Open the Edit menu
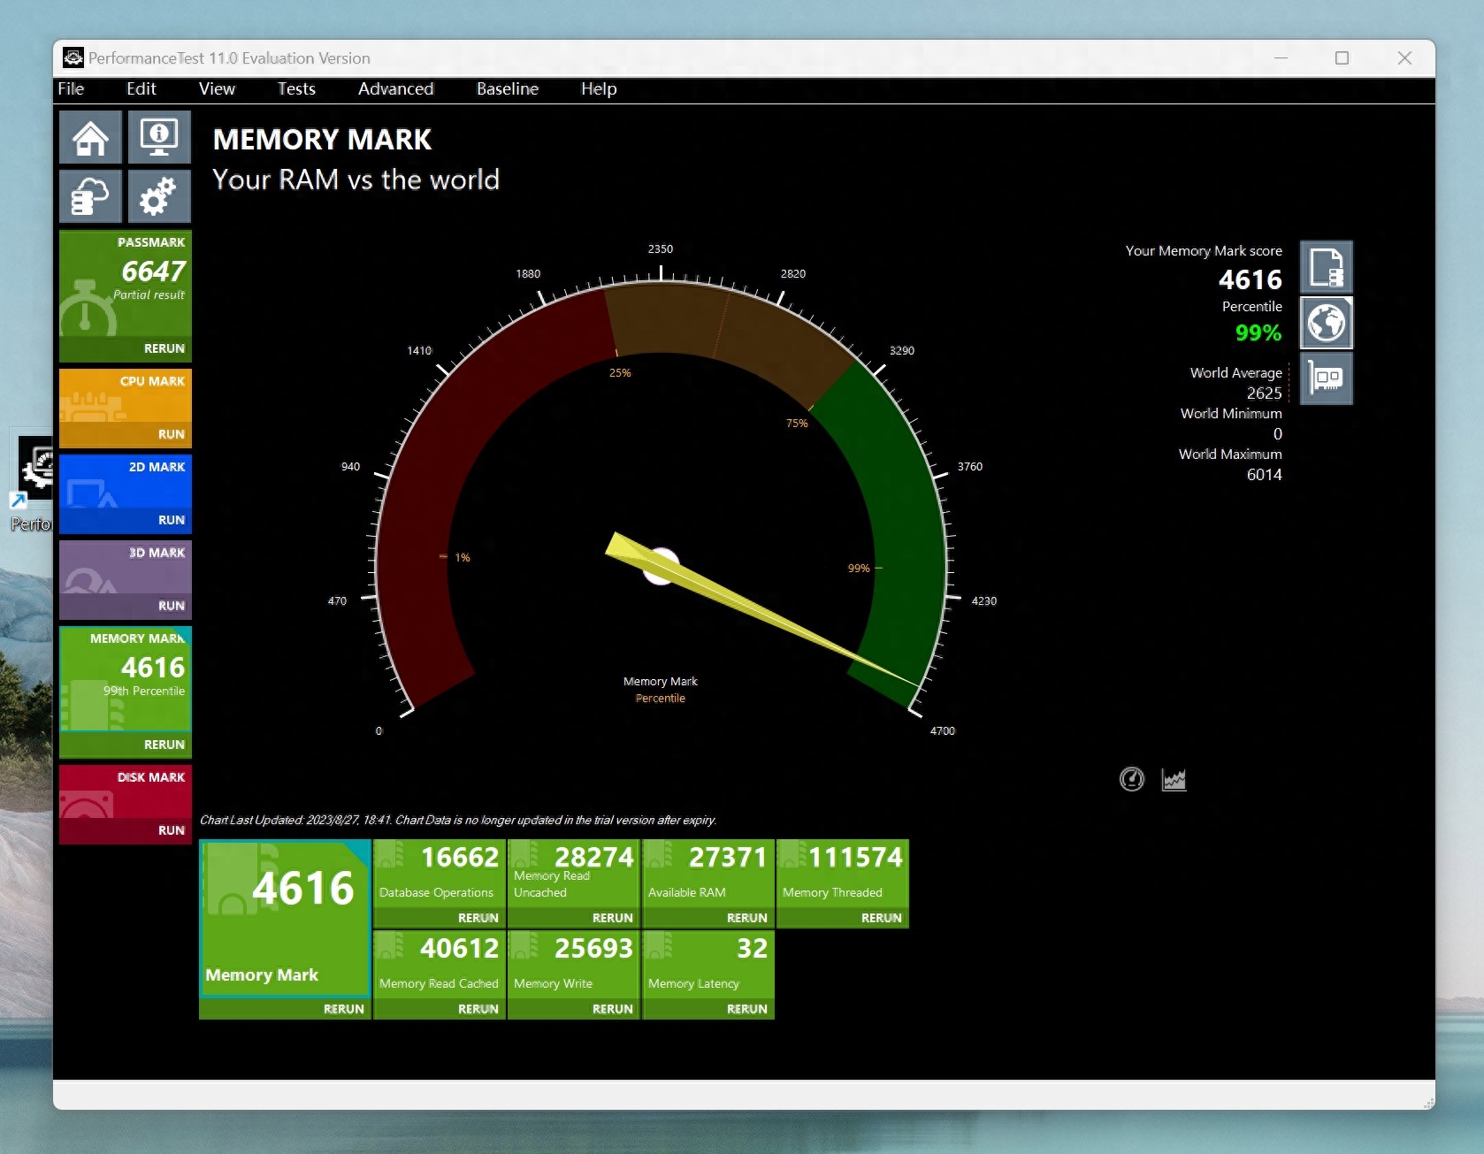 141,89
